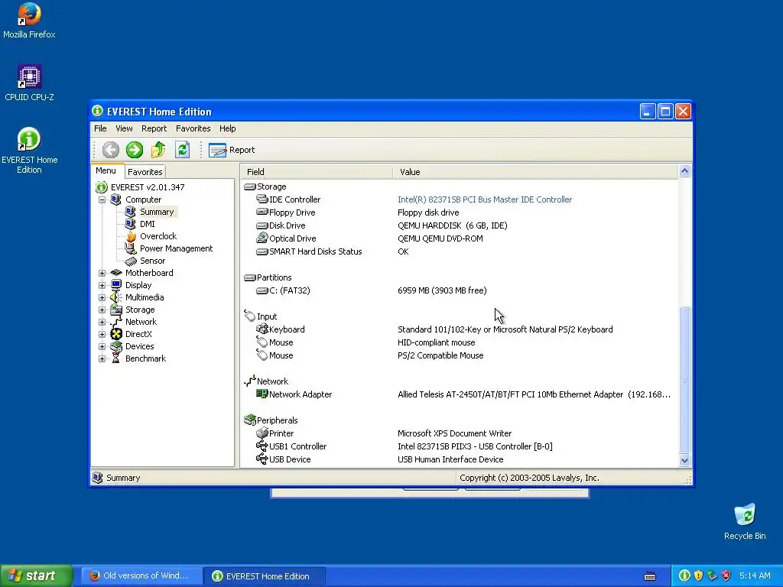
Task: Click the USB Human Interface Device value
Action: click(x=450, y=459)
